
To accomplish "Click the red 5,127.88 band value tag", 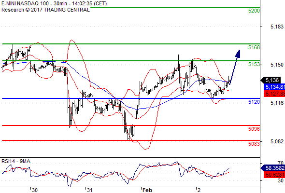I will [274, 94].
